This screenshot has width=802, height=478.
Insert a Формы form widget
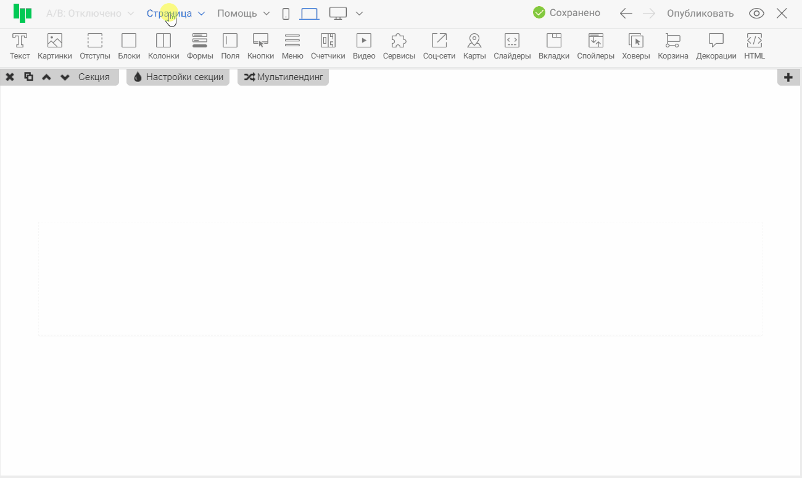[x=200, y=46]
